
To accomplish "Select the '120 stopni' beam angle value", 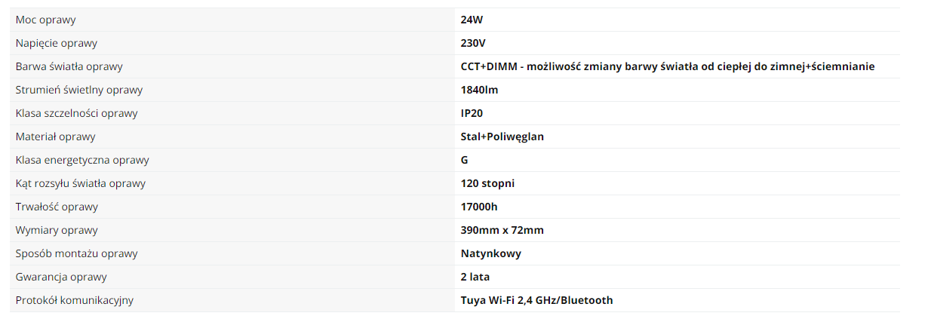I will tap(487, 183).
